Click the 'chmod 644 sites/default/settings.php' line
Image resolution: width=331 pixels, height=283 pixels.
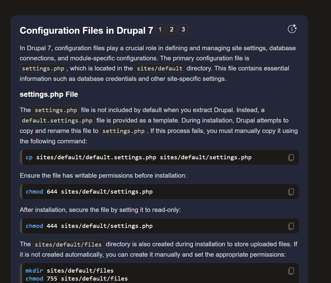[x=89, y=192]
